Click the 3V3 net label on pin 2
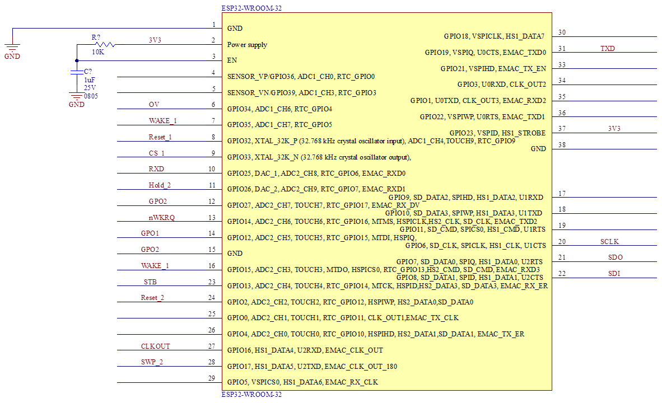Image resolution: width=662 pixels, height=403 pixels. [x=155, y=40]
